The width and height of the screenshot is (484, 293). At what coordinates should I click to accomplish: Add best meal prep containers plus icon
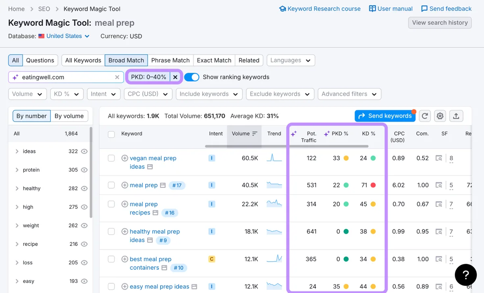125,259
